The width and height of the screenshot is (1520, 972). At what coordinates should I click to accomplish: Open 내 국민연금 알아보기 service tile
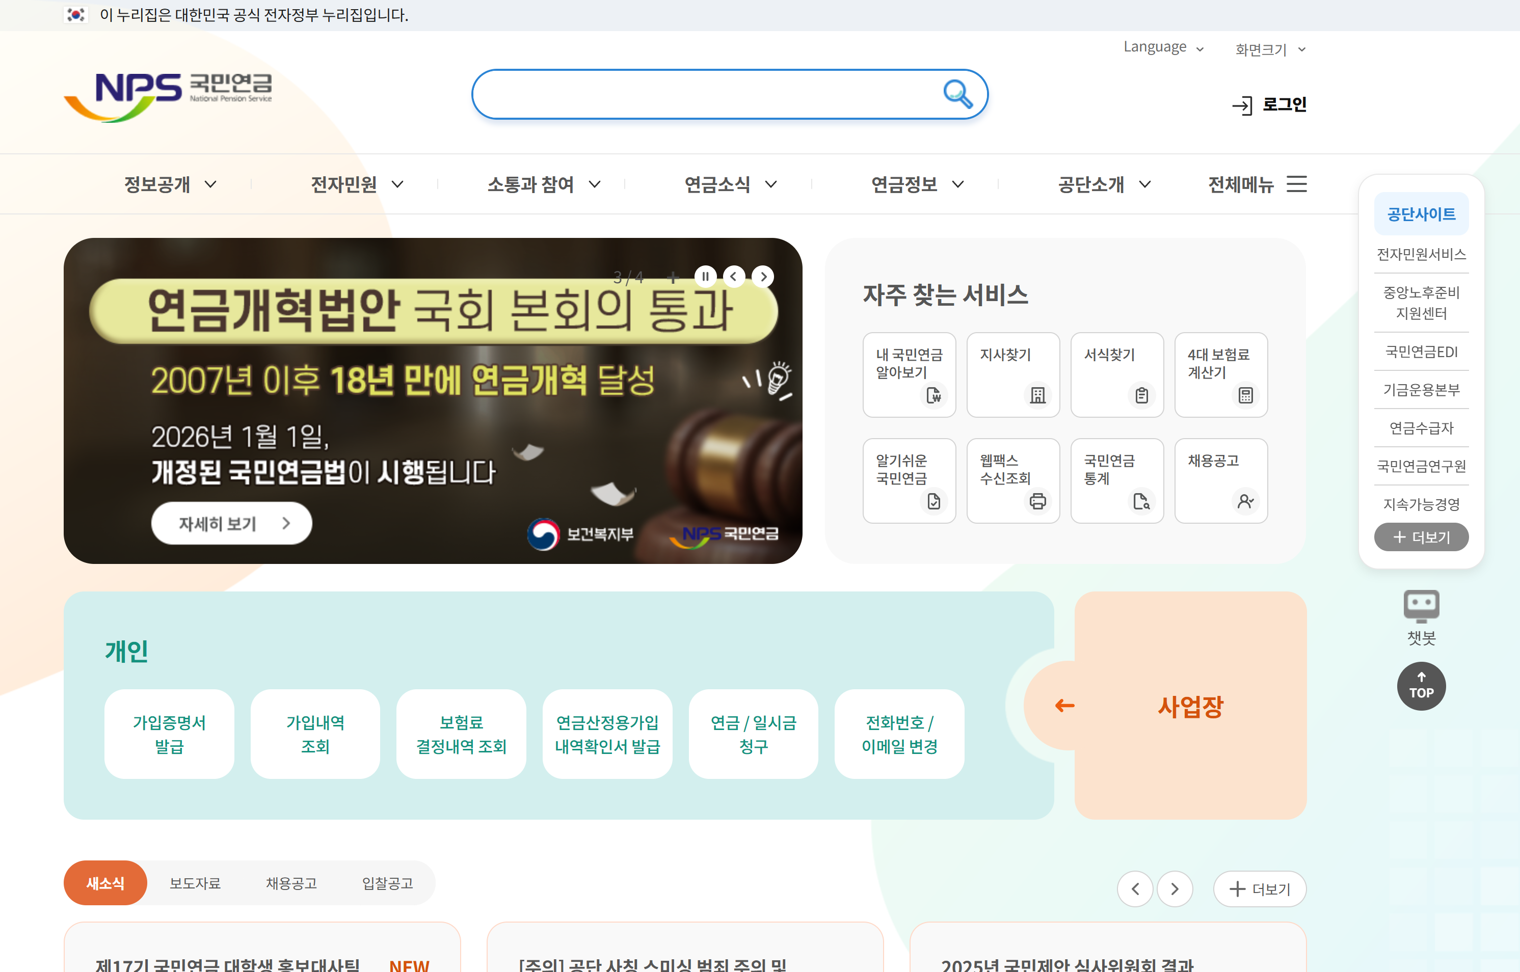coord(909,374)
